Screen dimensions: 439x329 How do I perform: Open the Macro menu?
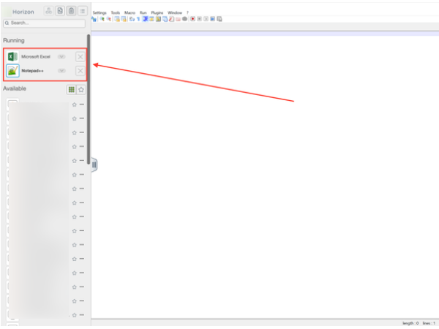130,12
